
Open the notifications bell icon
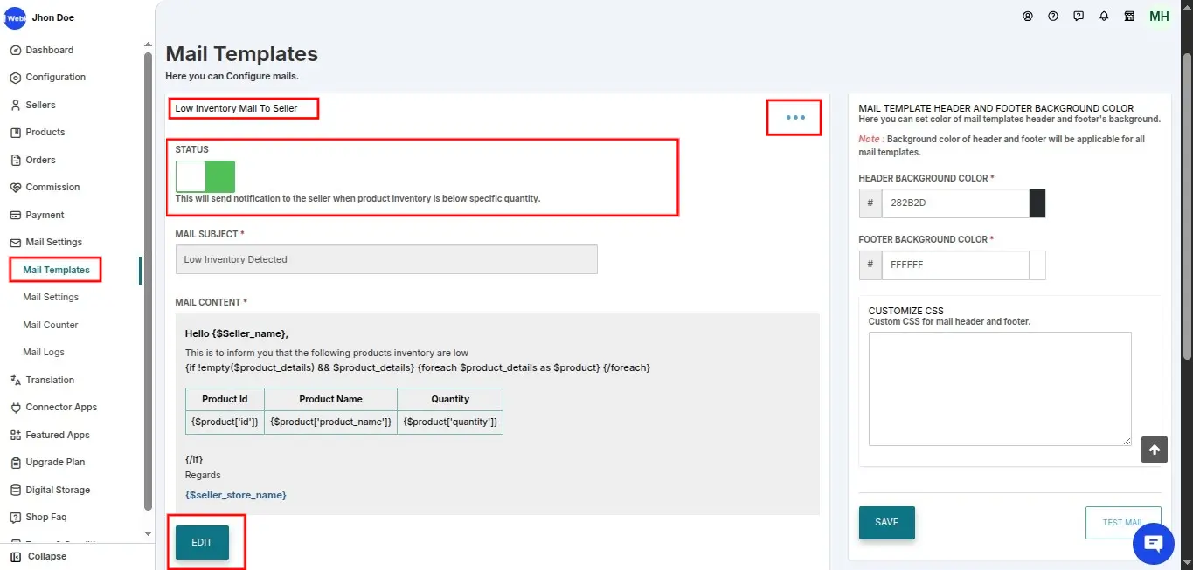pyautogui.click(x=1103, y=16)
